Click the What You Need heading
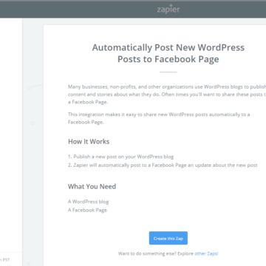Viewport: 266px width, 266px height. click(92, 186)
